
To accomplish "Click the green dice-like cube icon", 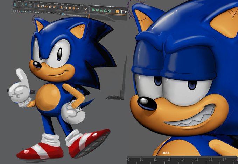I will tap(109, 11).
